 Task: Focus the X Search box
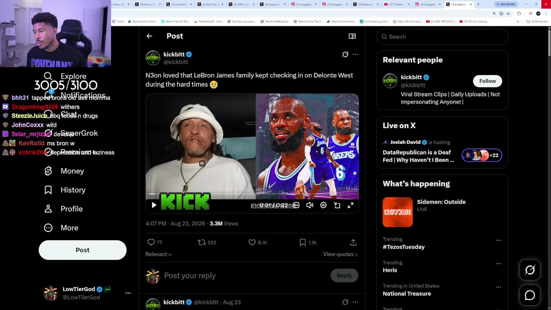(x=443, y=37)
